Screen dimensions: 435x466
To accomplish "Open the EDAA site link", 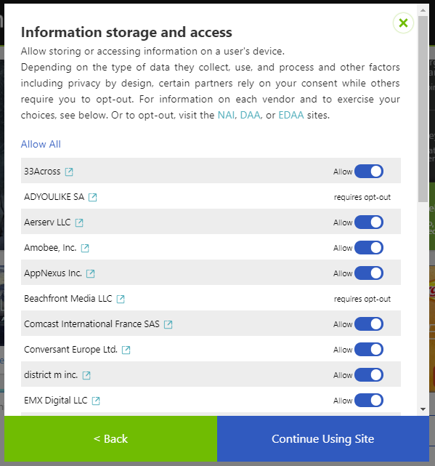I will (291, 115).
